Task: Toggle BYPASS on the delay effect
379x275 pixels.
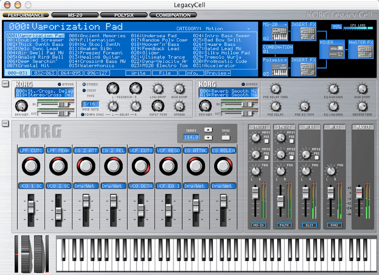Action: pyautogui.click(x=59, y=84)
